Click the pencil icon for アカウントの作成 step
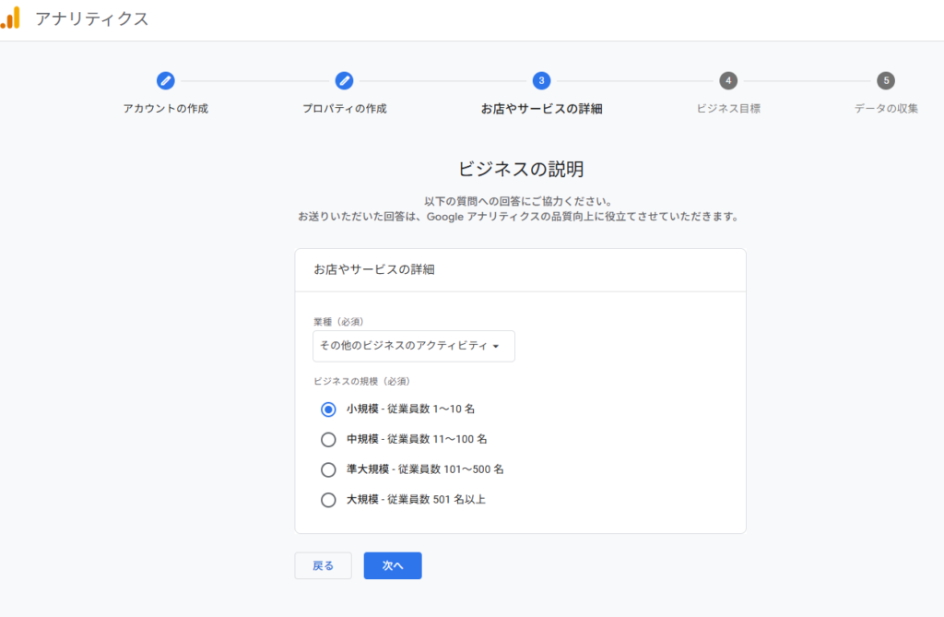 pos(166,81)
